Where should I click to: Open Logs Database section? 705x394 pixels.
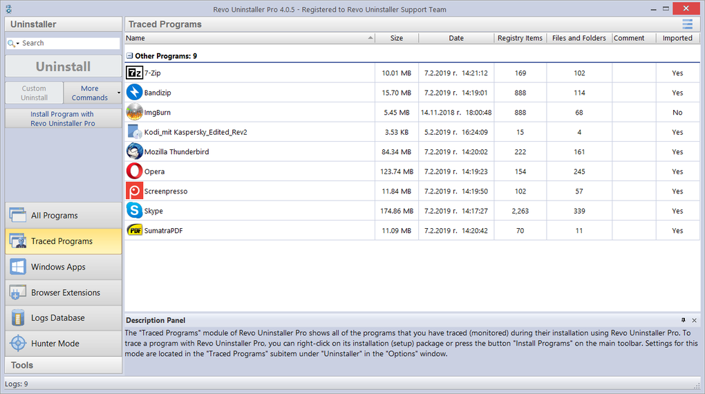pyautogui.click(x=64, y=318)
